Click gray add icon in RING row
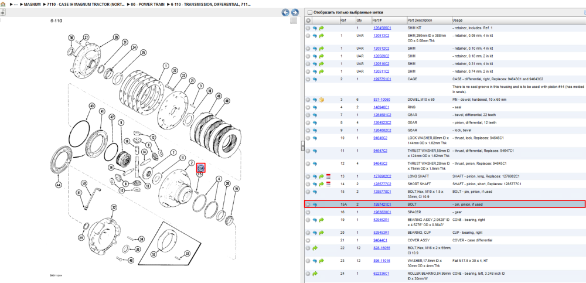 point(308,107)
